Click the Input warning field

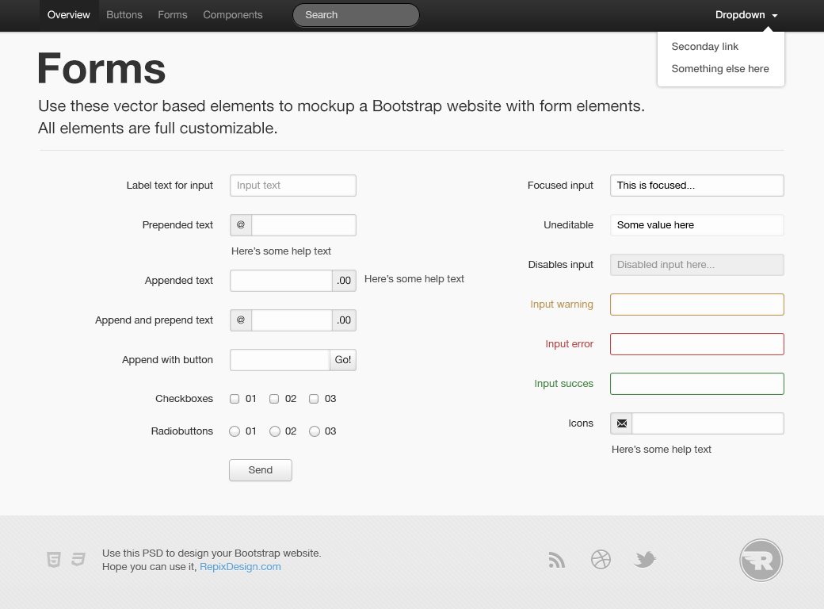(696, 304)
